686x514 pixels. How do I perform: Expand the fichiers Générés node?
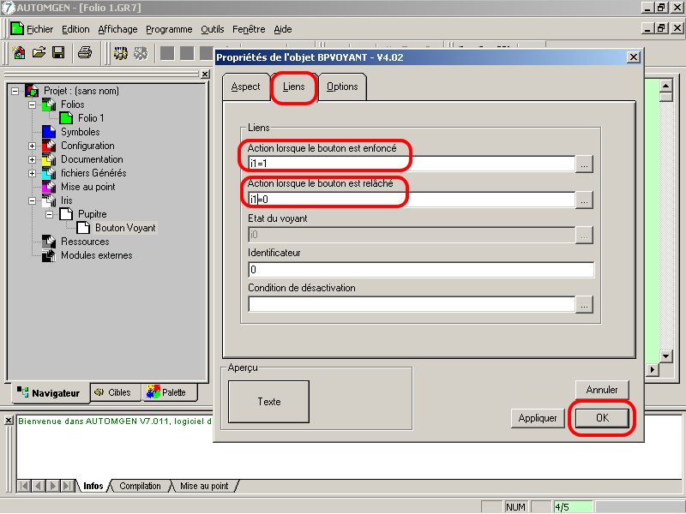point(32,173)
